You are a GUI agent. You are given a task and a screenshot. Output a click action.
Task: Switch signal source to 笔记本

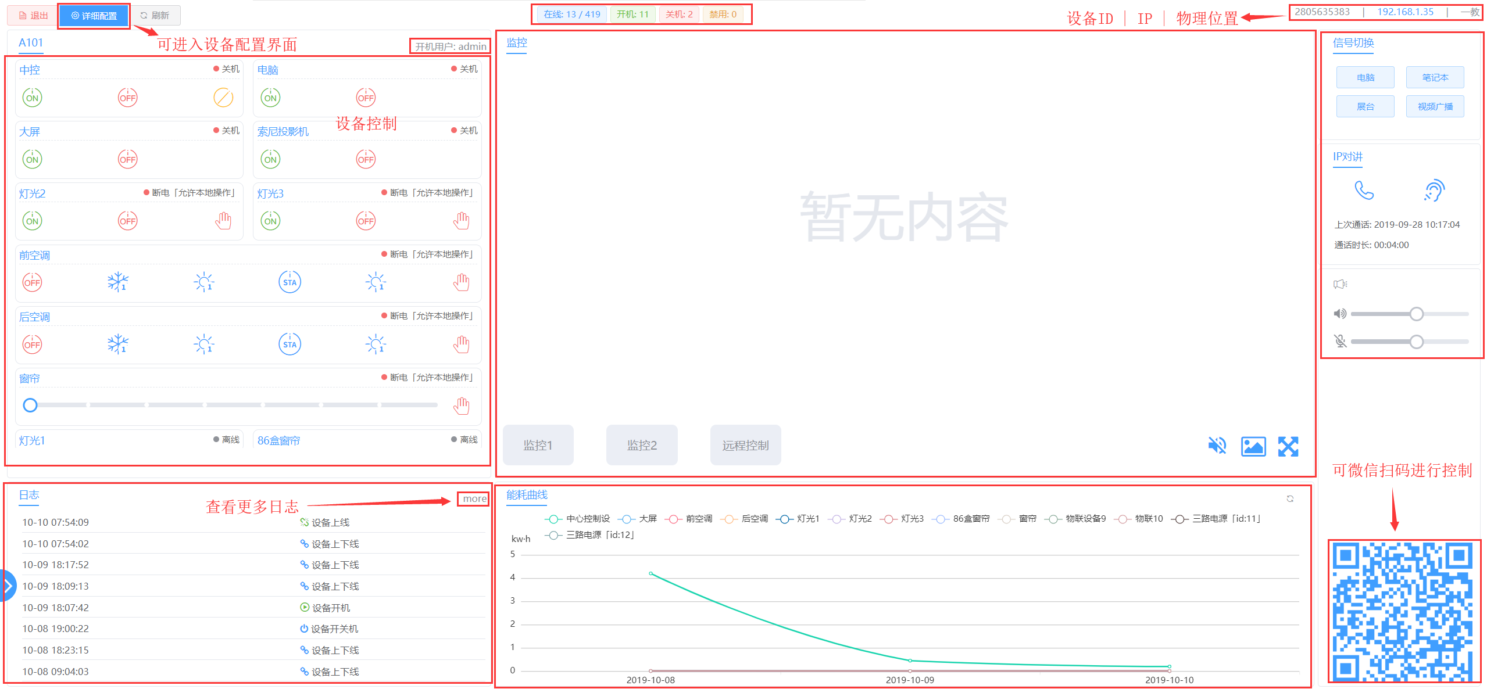pos(1434,77)
